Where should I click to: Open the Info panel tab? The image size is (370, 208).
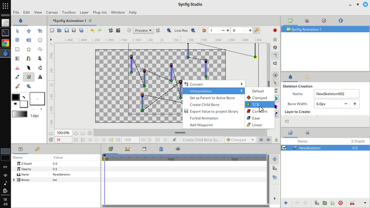click(x=341, y=21)
